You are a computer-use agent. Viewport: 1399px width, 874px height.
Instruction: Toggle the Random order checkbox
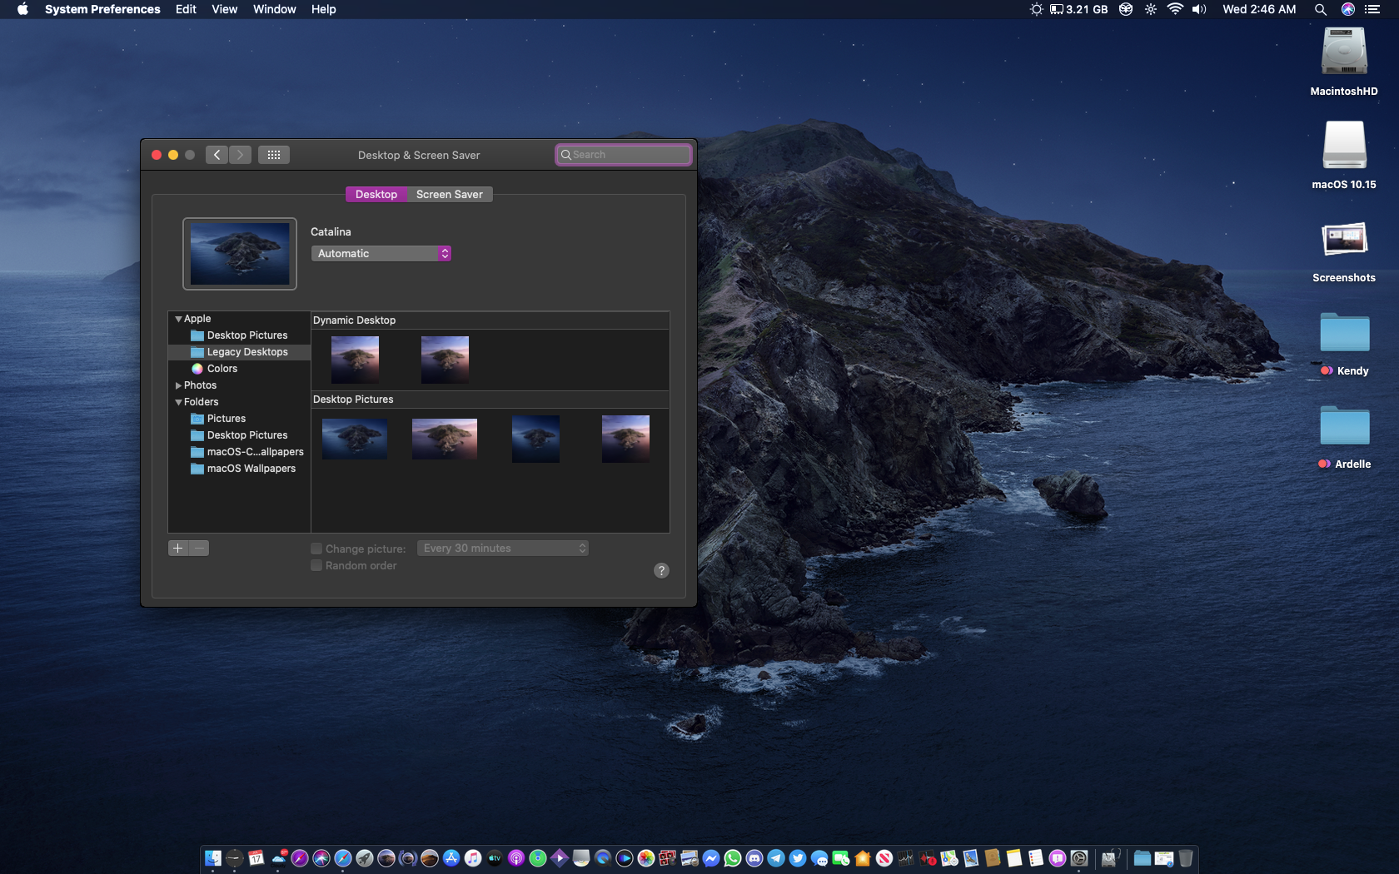click(316, 565)
